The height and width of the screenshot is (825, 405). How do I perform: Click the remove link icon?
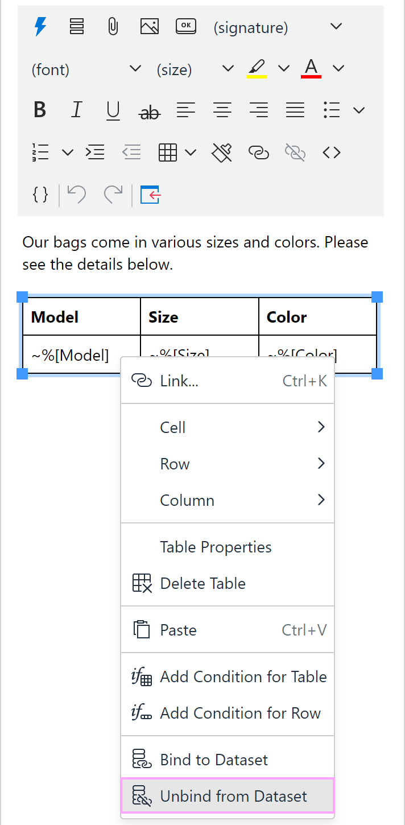coord(295,152)
